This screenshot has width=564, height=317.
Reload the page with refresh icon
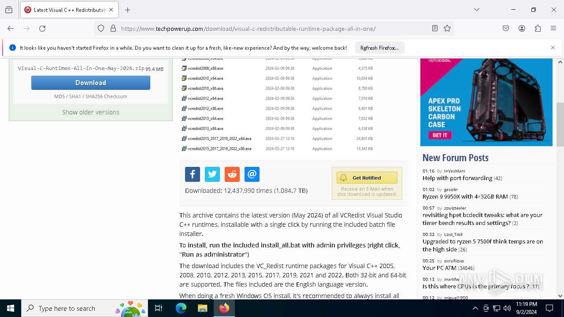point(42,29)
